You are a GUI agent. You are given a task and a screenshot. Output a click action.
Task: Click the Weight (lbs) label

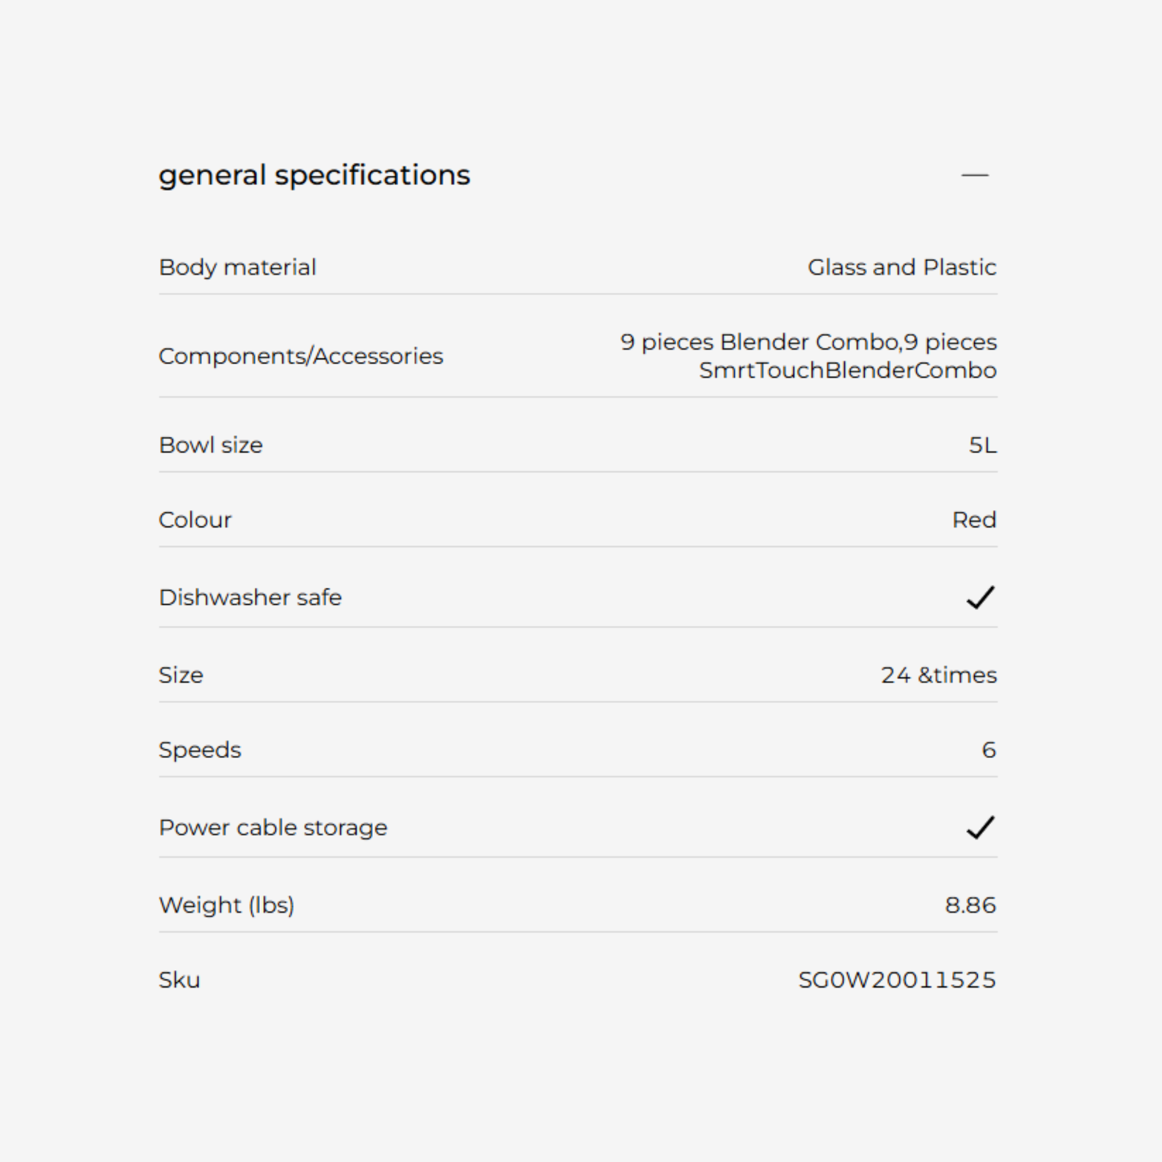click(227, 905)
